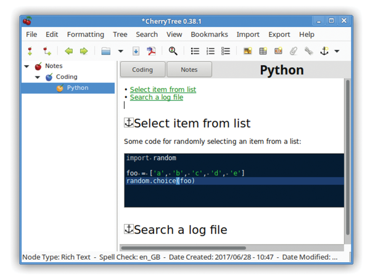The image size is (370, 280).
Task: Collapse the Notes tree node
Action: point(27,66)
